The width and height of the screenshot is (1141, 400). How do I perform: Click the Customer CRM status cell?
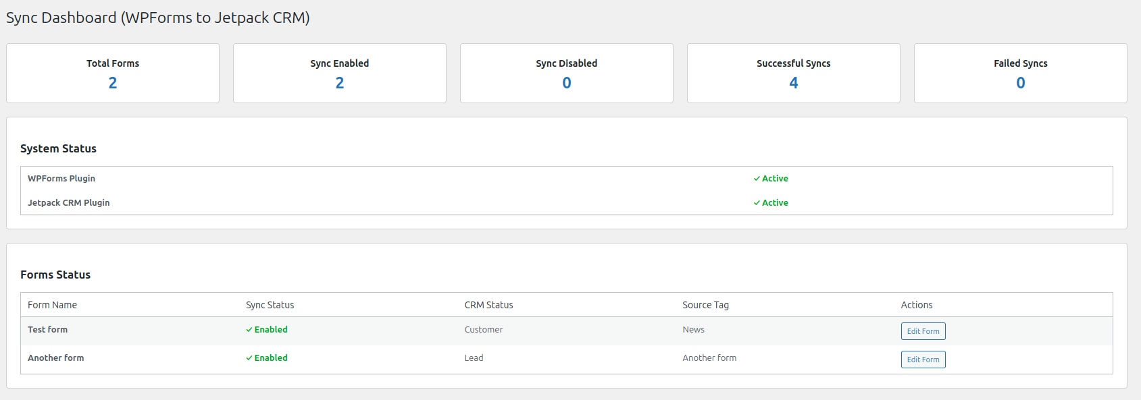coord(484,330)
